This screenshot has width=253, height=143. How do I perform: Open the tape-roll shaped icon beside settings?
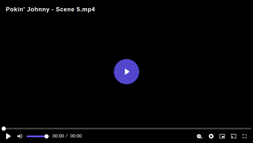pyautogui.click(x=200, y=136)
